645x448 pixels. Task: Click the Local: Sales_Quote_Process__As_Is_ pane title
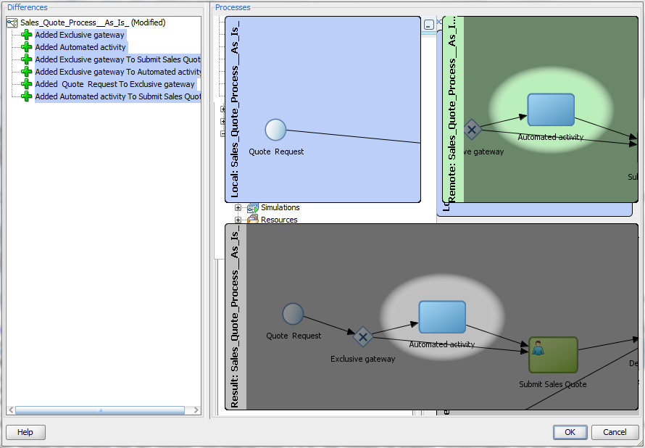pos(235,109)
